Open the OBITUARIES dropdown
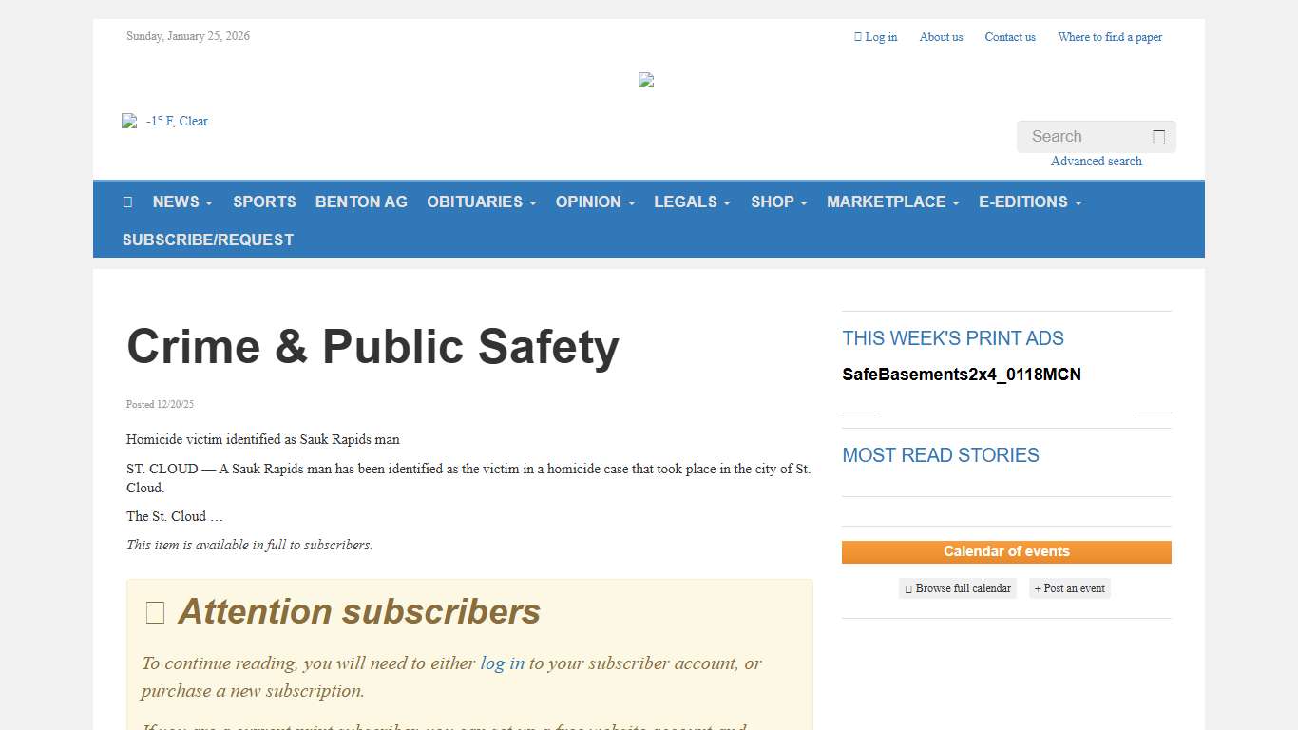1298x730 pixels. coord(481,202)
